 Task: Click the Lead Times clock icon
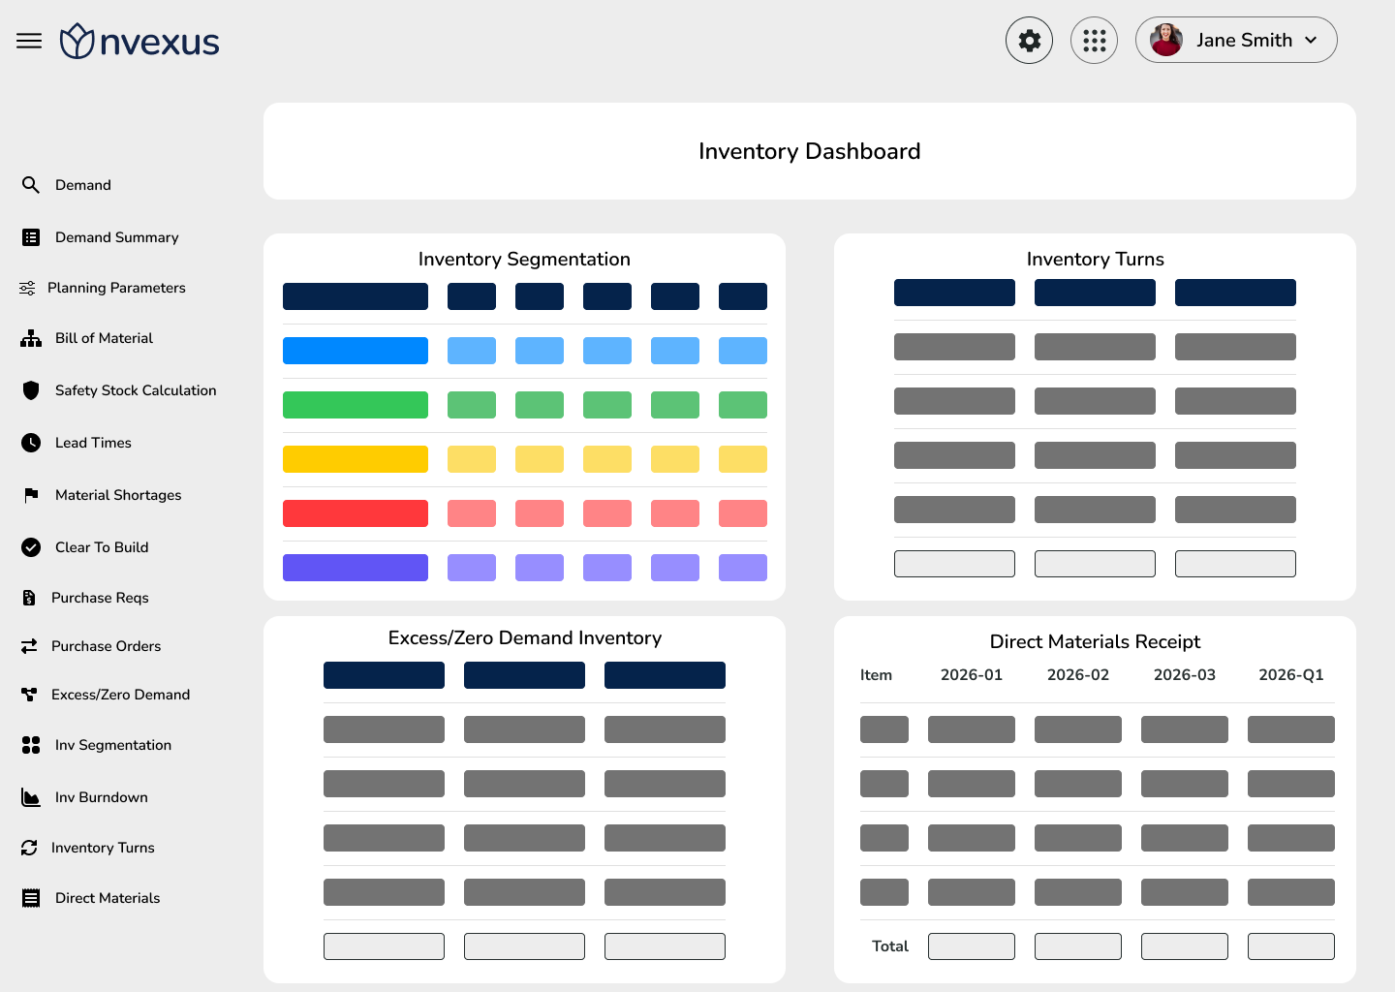pos(31,443)
